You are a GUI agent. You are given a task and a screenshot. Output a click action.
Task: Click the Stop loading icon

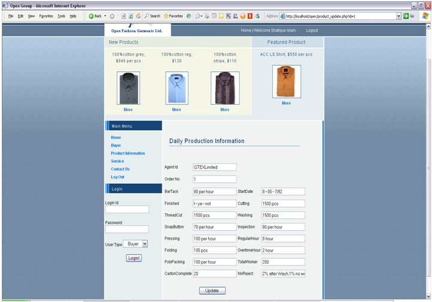124,16
